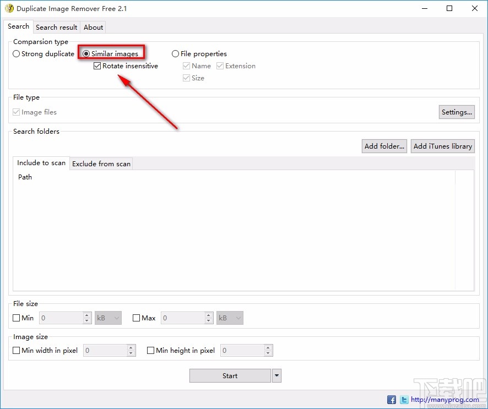Switch to the Search result tab
Image resolution: width=488 pixels, height=409 pixels.
[x=56, y=27]
